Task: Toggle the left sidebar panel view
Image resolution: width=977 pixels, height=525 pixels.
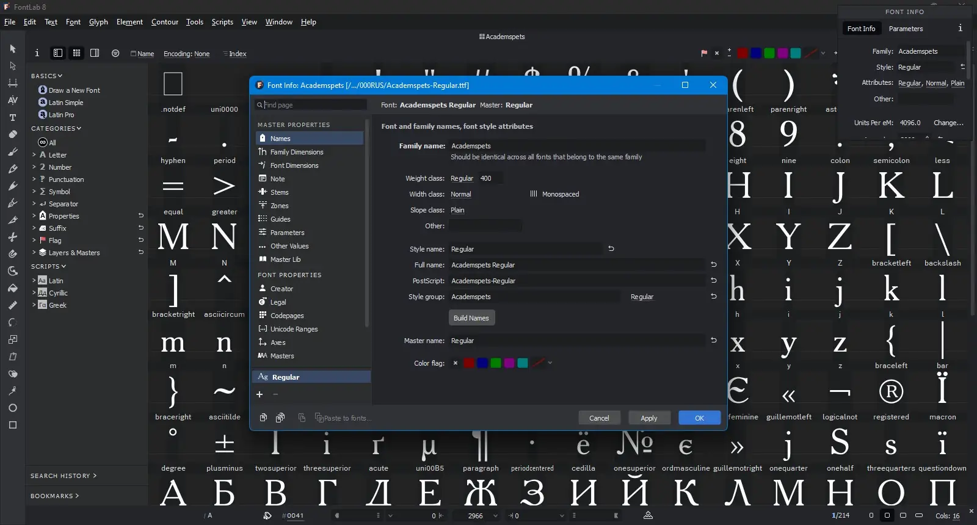Action: tap(58, 53)
